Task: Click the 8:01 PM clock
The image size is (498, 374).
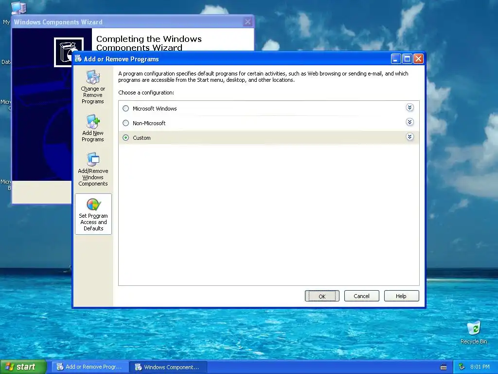Action: (x=480, y=367)
